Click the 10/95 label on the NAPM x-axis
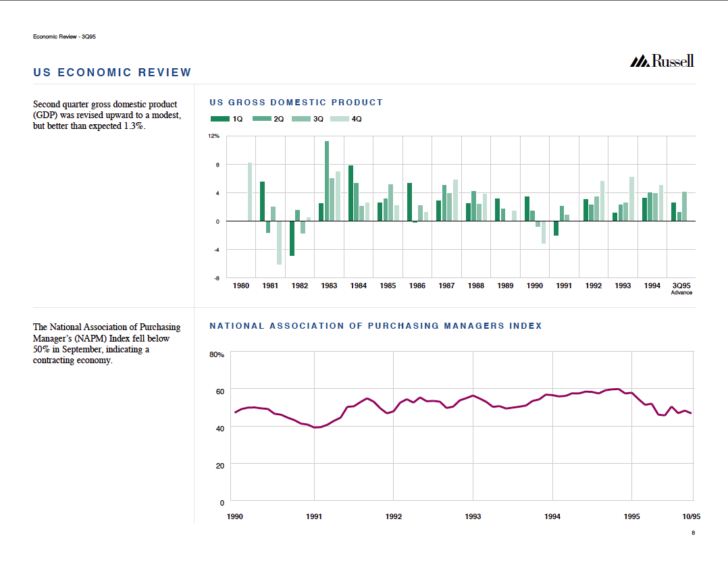The height and width of the screenshot is (563, 728). coord(691,516)
